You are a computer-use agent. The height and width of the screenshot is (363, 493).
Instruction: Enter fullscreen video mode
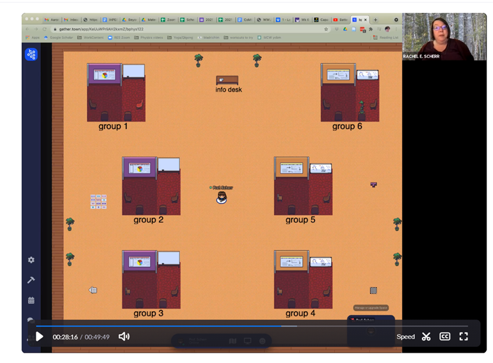click(464, 337)
